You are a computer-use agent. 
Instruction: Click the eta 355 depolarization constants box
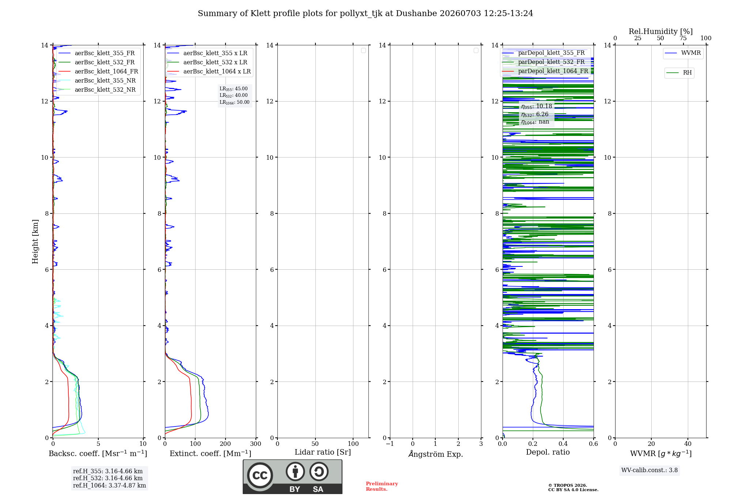[x=537, y=114]
